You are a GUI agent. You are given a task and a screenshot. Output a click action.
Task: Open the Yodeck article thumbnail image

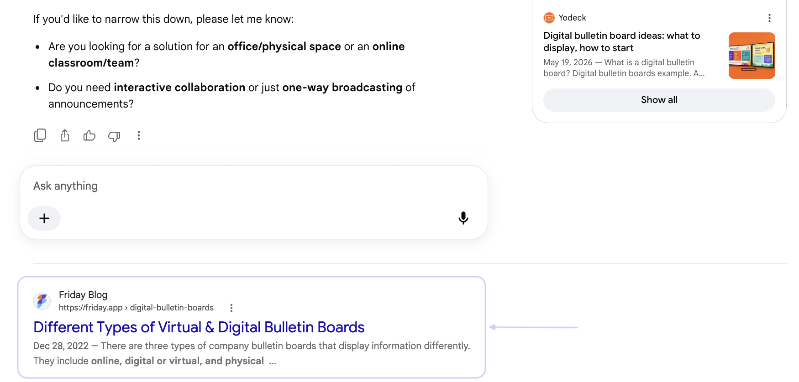(752, 56)
